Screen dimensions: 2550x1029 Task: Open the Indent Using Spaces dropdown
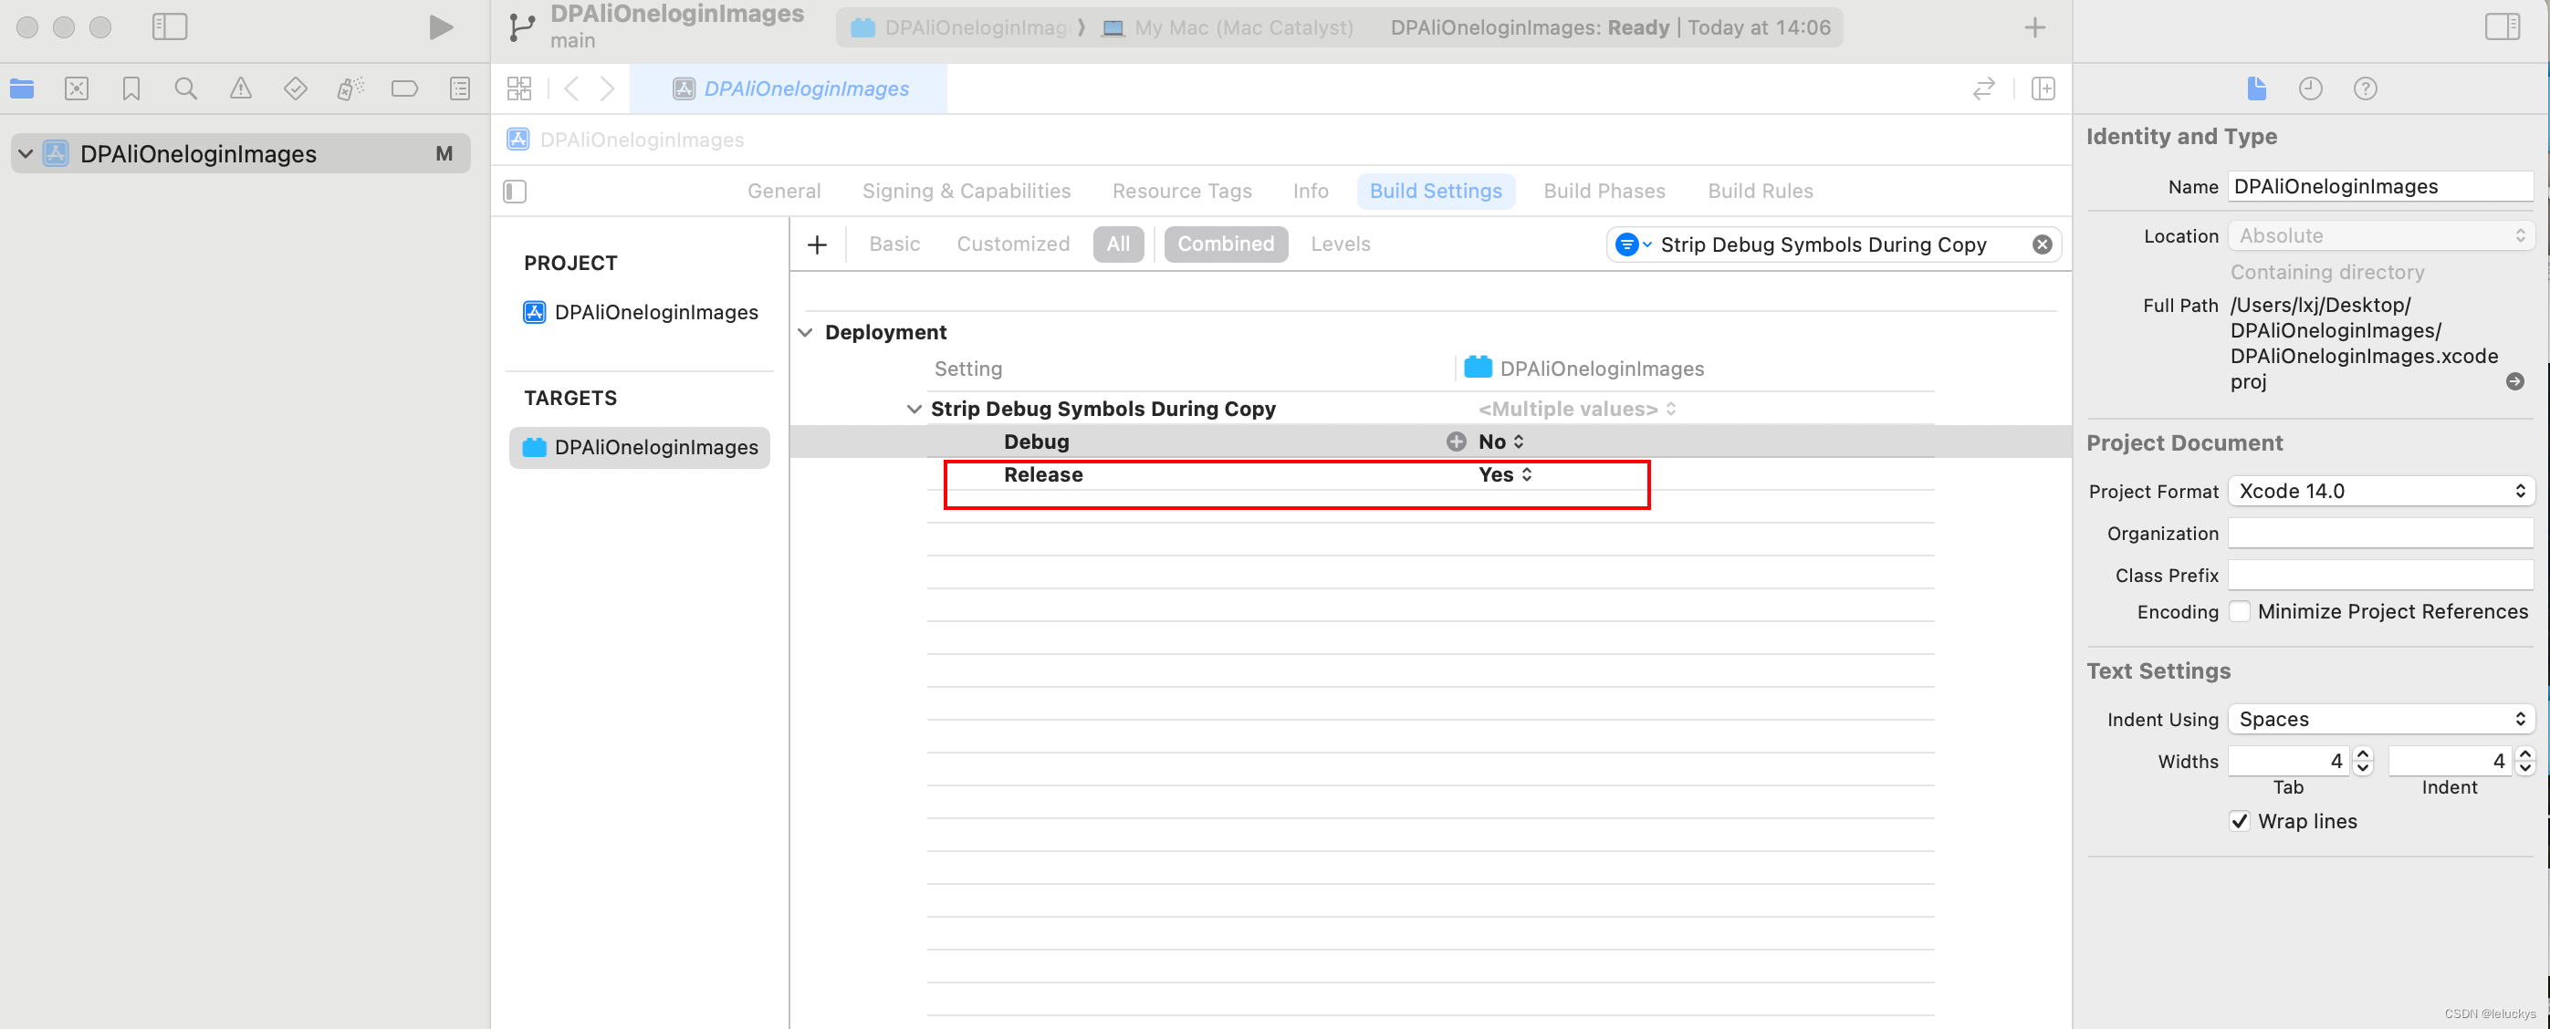[2381, 720]
